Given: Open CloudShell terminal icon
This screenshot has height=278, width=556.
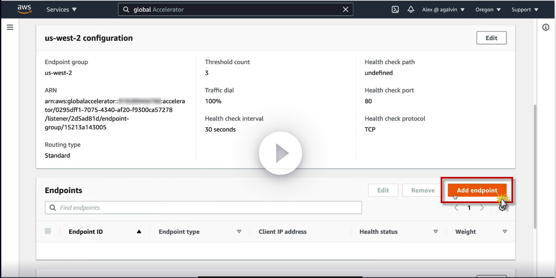Looking at the screenshot, I should (x=395, y=10).
